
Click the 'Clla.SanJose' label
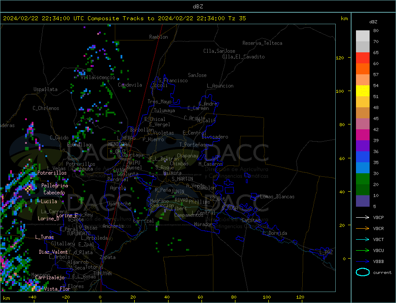[x=219, y=51]
